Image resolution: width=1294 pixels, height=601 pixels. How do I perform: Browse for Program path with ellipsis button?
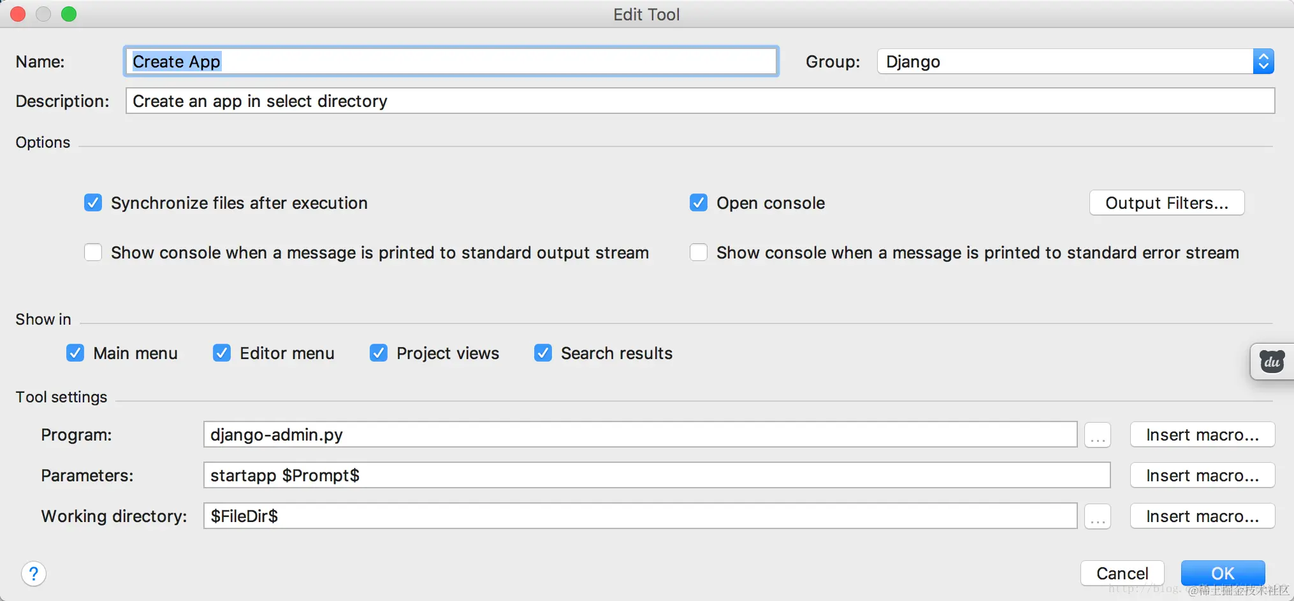click(1098, 435)
